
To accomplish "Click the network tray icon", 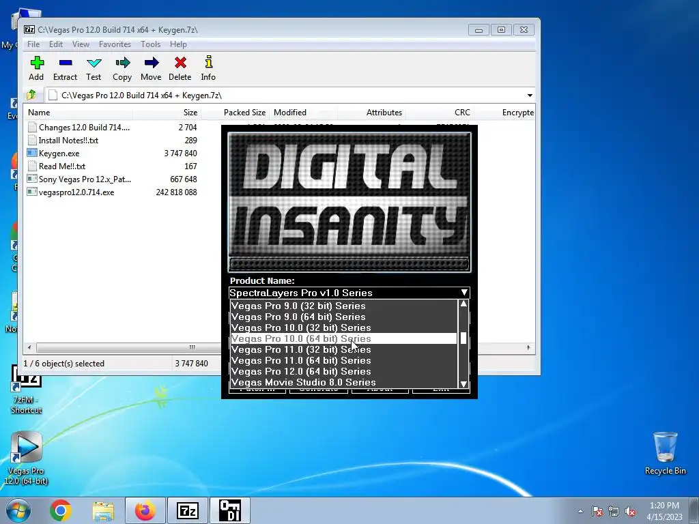I will tap(614, 511).
